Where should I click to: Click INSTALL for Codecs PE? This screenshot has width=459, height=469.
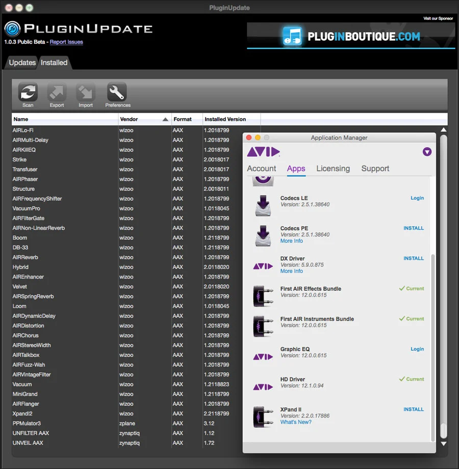tap(414, 228)
